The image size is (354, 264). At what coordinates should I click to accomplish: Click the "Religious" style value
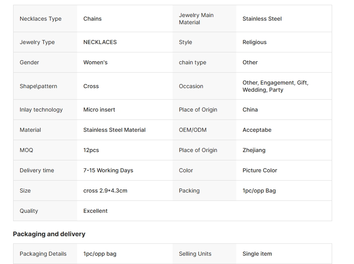click(254, 42)
